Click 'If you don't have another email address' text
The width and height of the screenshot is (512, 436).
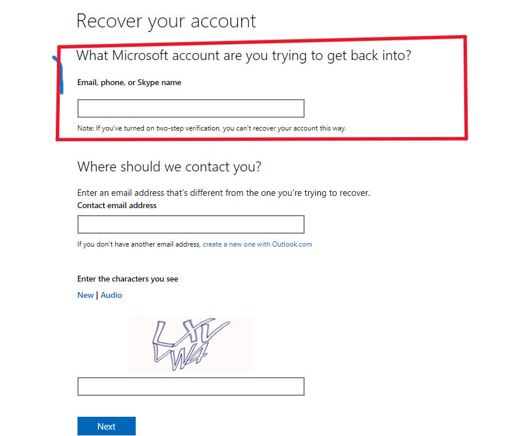click(139, 244)
